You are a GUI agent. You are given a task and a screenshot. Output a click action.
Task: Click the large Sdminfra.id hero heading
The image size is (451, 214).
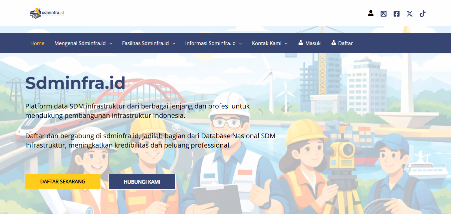pos(75,83)
